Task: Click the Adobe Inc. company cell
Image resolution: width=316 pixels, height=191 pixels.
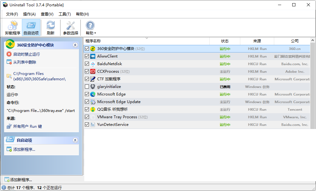Action: [x=295, y=71]
